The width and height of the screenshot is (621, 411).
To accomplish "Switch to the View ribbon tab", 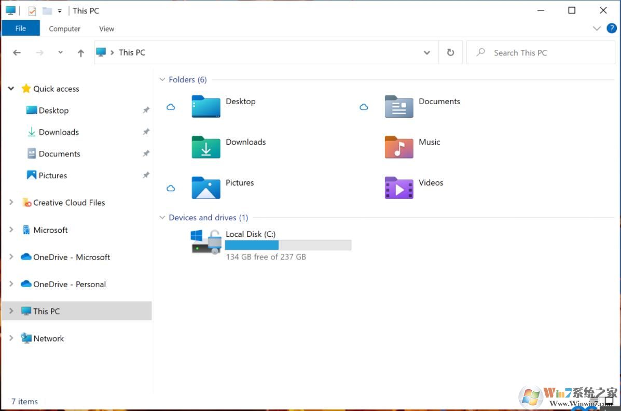I will pyautogui.click(x=106, y=29).
